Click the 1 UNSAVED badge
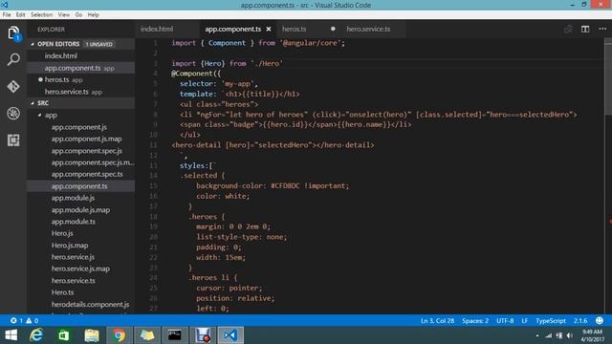The height and width of the screenshot is (344, 612). tap(99, 44)
